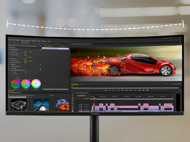Select the Pen tool

[73, 109]
